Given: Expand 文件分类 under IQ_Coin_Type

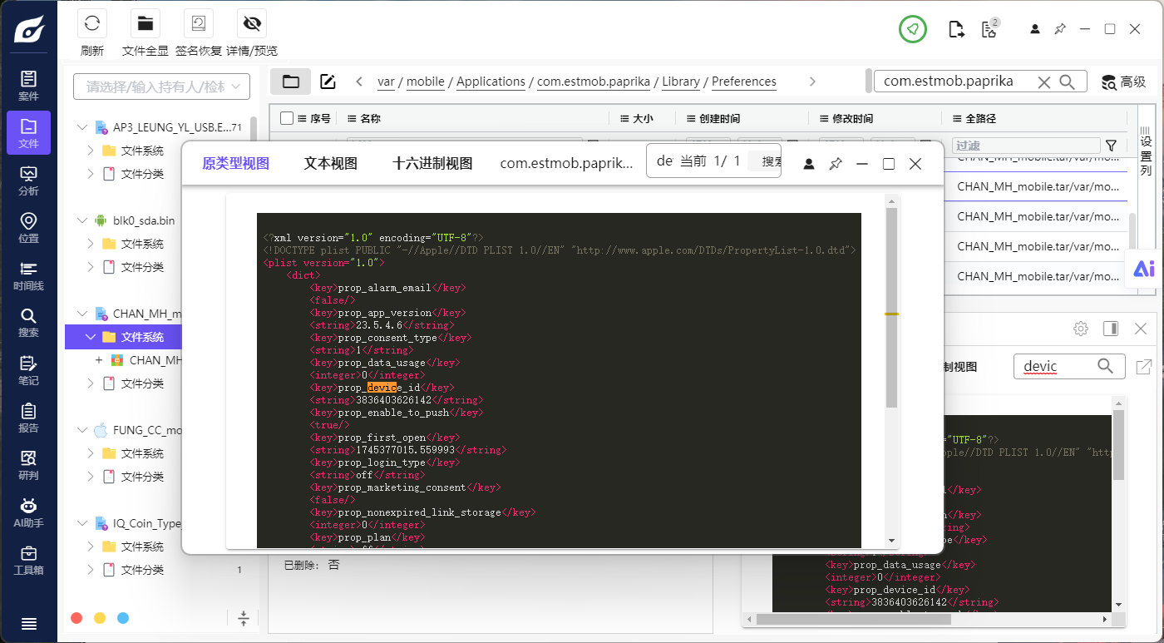Looking at the screenshot, I should (91, 570).
